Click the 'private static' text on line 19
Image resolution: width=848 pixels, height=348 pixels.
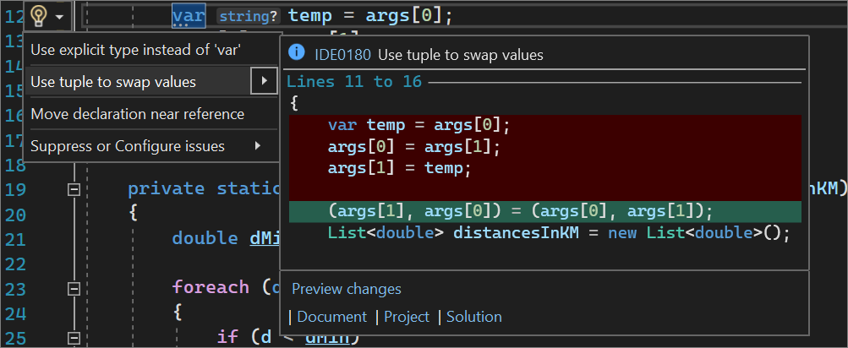[x=204, y=188]
